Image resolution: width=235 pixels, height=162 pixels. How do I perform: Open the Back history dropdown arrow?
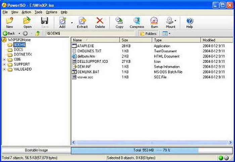click(19, 34)
